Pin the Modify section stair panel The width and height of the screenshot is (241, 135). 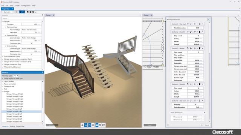point(209,19)
